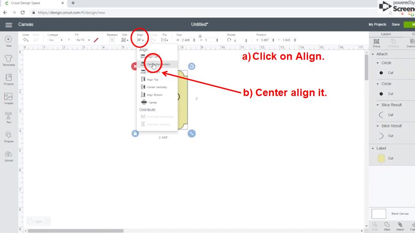
Task: Close the Cricut Design Space tab
Action: pos(63,3)
